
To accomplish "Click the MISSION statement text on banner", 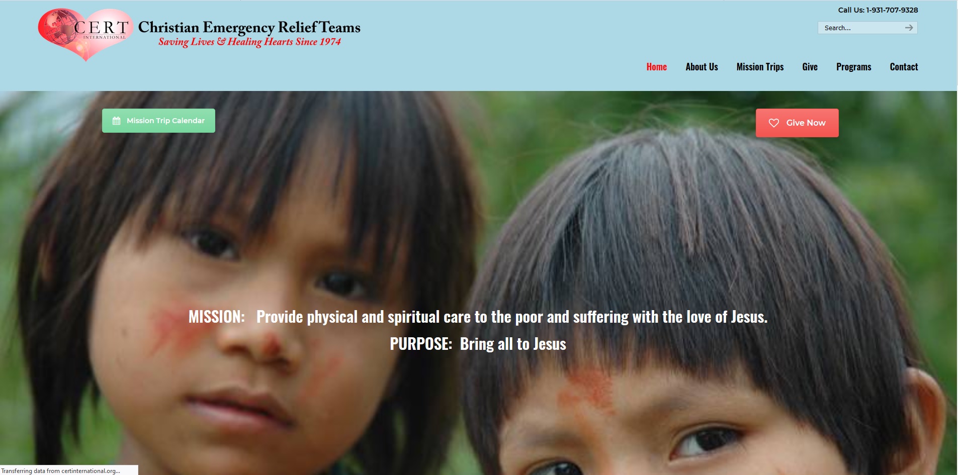I will (478, 317).
